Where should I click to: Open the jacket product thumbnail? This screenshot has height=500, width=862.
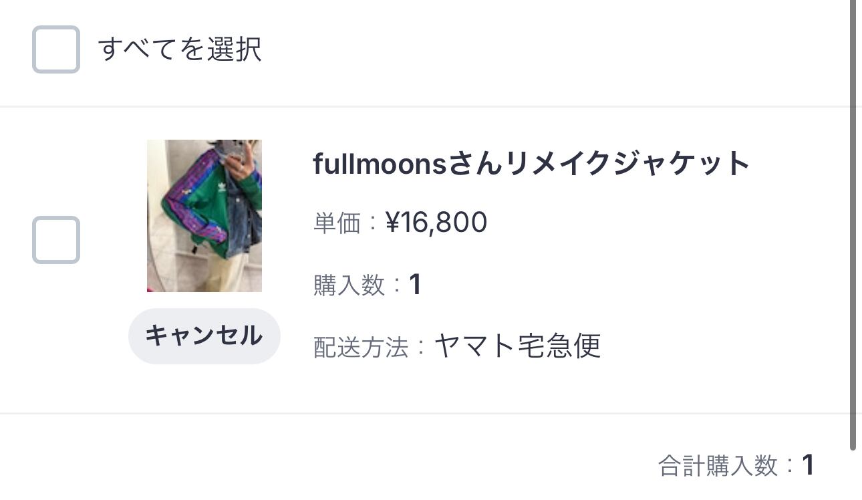204,215
